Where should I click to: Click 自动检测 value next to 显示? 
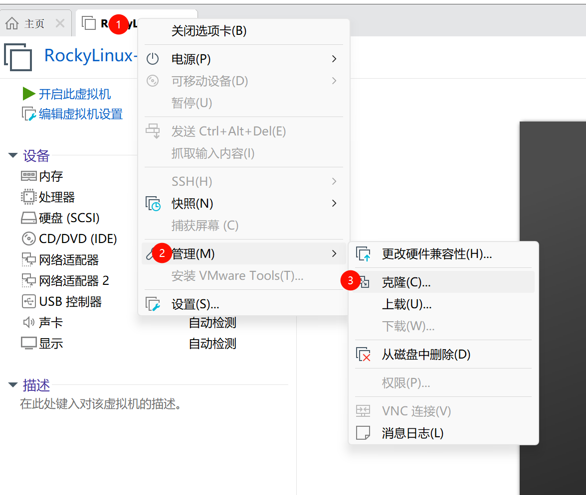tap(212, 344)
